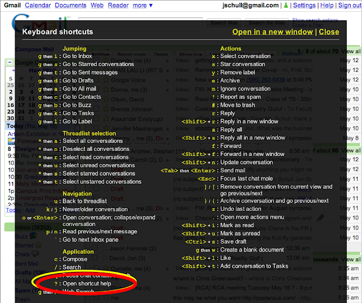The height and width of the screenshot is (303, 362).
Task: Close the keyboard shortcuts overlay
Action: click(329, 32)
